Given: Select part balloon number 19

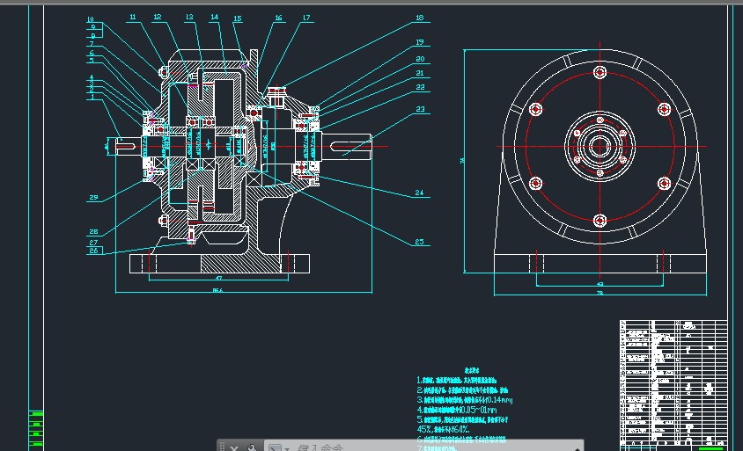Looking at the screenshot, I should (419, 42).
